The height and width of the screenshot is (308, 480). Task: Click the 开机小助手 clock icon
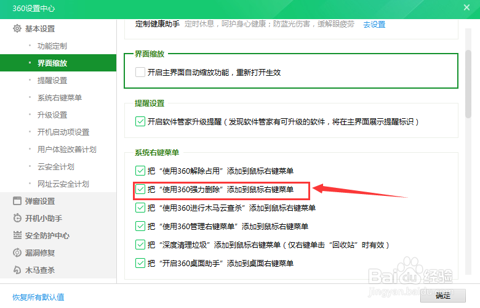coord(17,218)
